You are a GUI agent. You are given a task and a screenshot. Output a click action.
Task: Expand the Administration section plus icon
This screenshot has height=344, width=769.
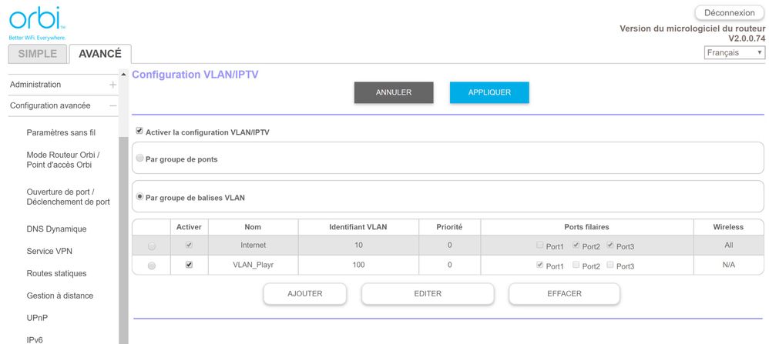pos(112,85)
